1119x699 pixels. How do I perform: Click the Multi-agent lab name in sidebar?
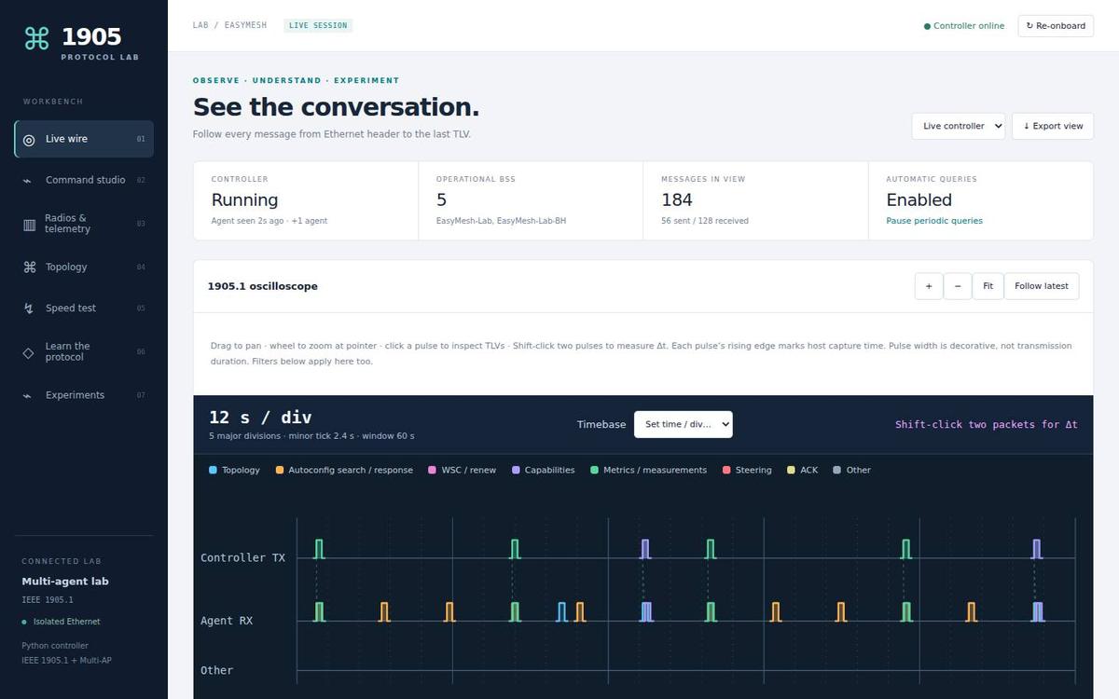(65, 582)
